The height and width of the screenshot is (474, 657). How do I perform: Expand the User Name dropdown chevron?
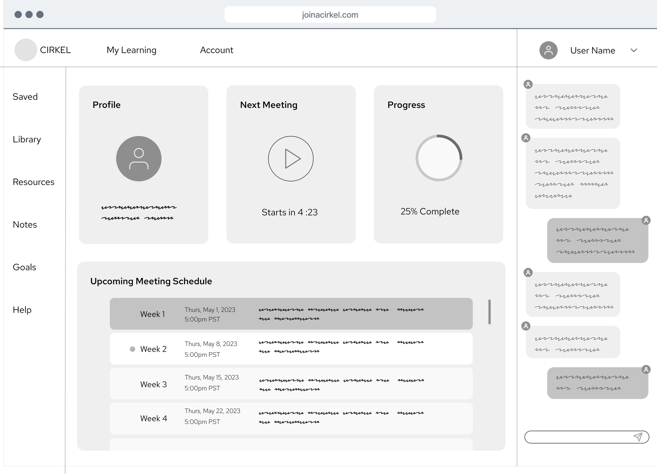[x=634, y=50]
